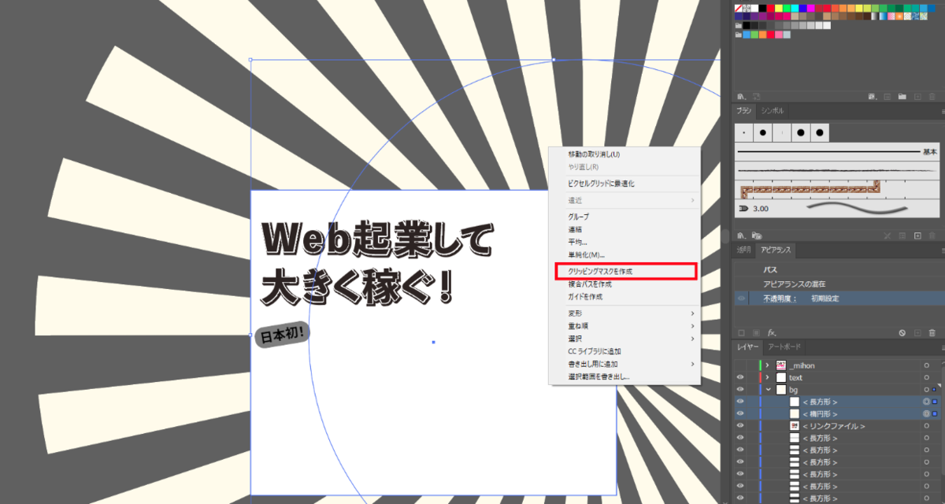
Task: Click target circle of リンクファイル row
Action: point(926,426)
